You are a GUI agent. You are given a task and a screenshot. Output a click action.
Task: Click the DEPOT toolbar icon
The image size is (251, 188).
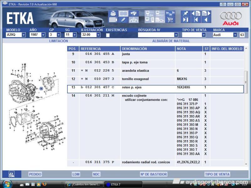click(160, 13)
